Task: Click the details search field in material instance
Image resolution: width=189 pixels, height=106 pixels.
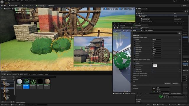Action: [x=155, y=33]
